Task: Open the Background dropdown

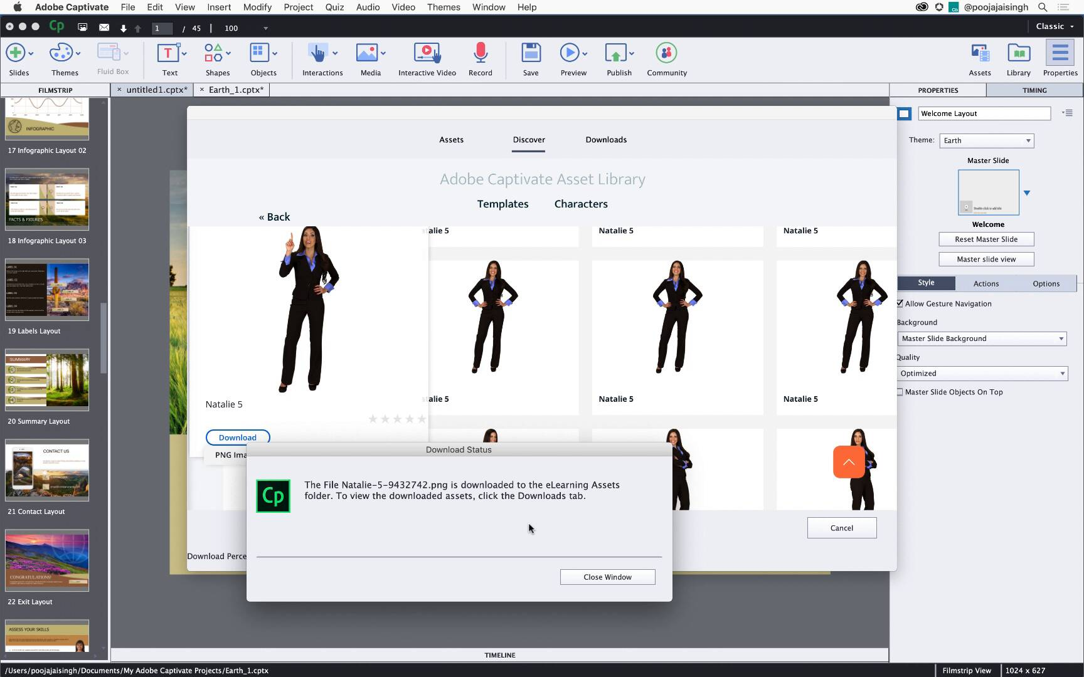Action: (982, 338)
